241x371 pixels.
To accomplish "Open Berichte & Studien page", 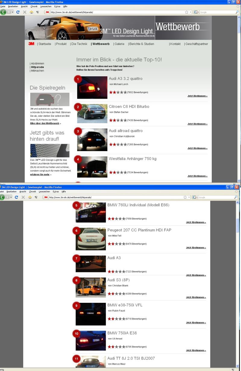I will (142, 44).
